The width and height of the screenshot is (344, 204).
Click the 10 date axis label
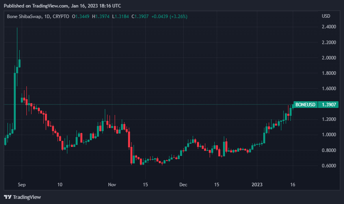60,184
